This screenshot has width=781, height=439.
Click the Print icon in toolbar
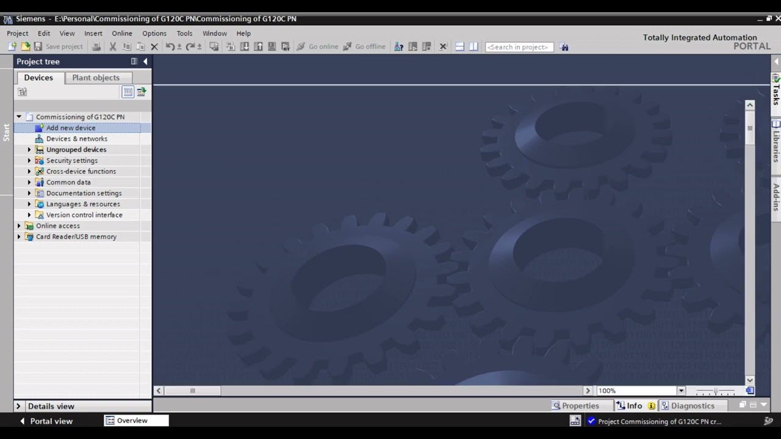tap(96, 46)
